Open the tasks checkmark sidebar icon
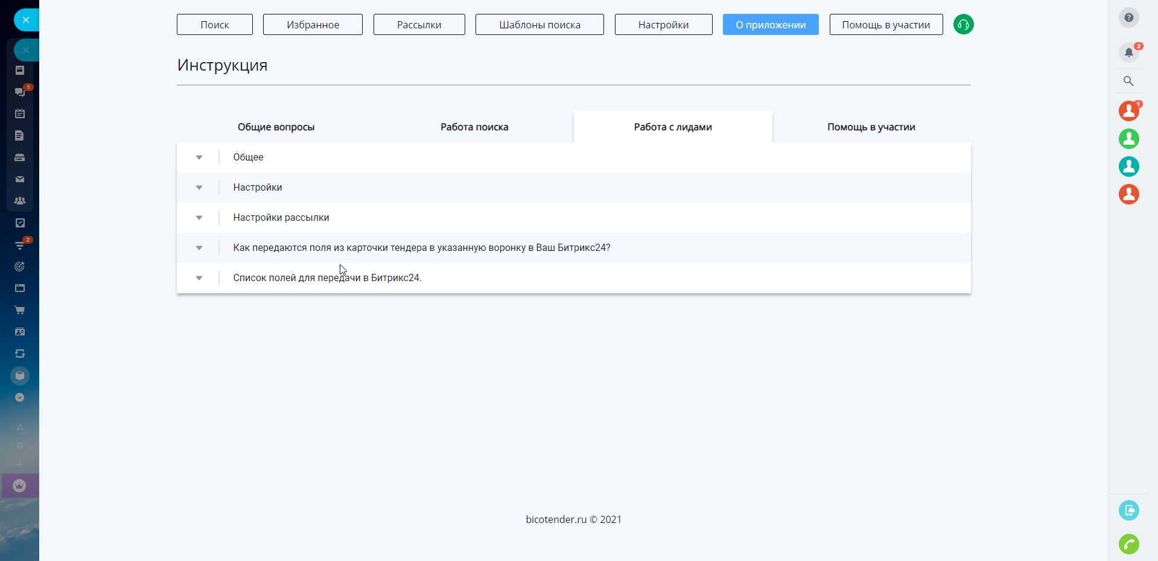The image size is (1158, 561). (x=20, y=223)
